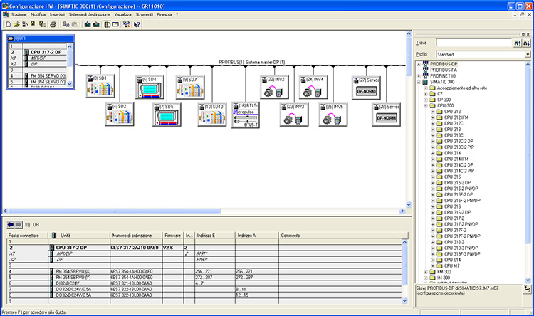Click the context Help arrow icon
534x316 pixels.
137,24
